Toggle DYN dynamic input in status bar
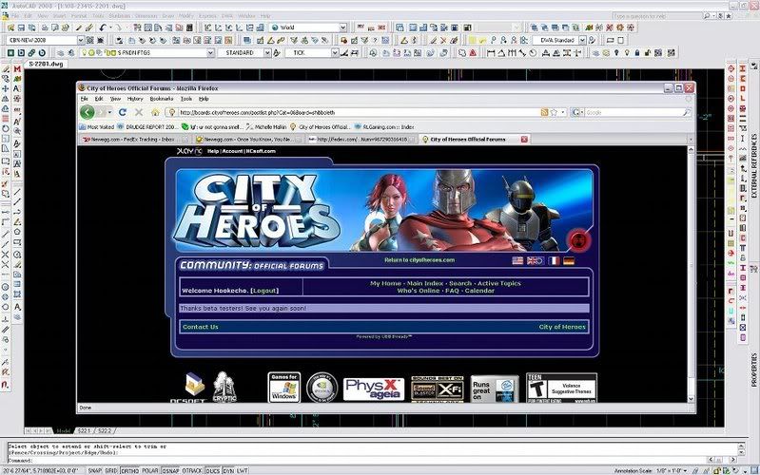The width and height of the screenshot is (760, 475). 227,470
